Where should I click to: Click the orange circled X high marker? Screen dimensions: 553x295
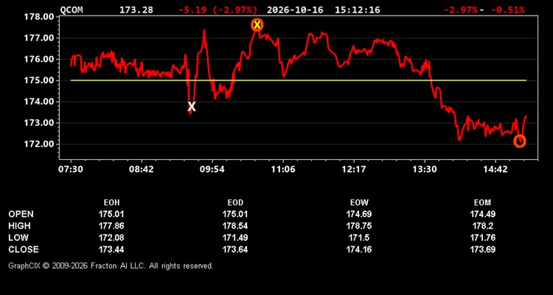[x=257, y=24]
